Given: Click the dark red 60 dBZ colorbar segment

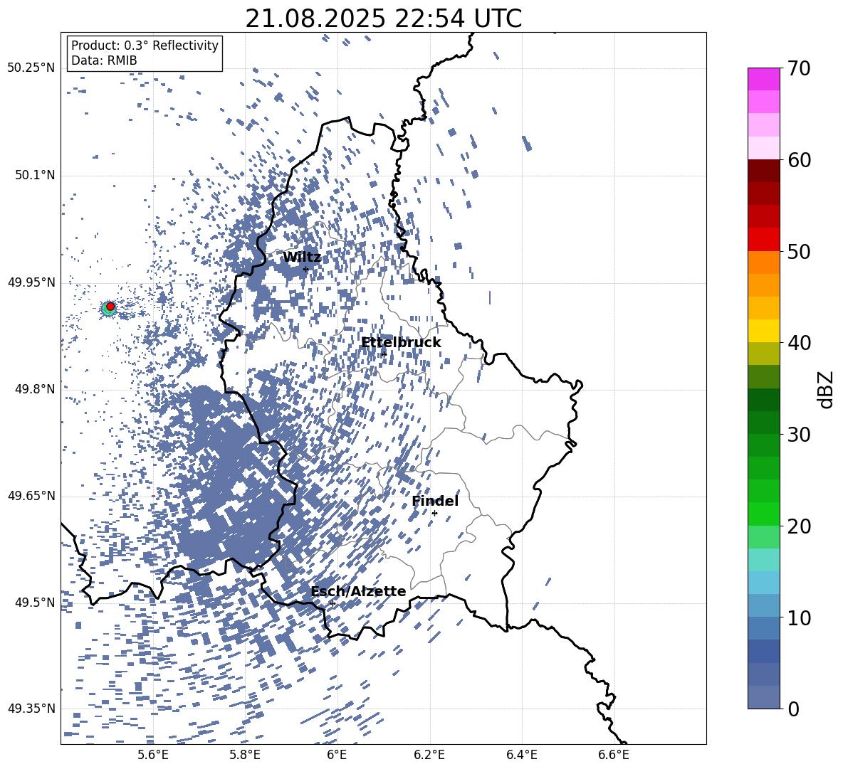Looking at the screenshot, I should coord(763,171).
